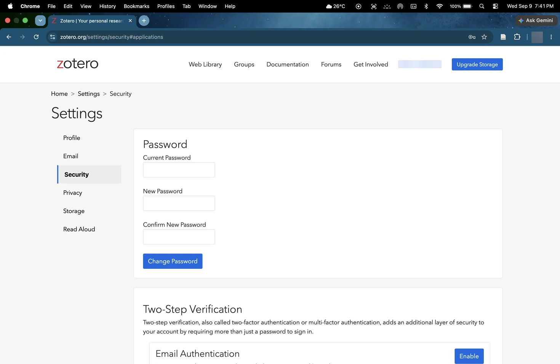The width and height of the screenshot is (560, 364).
Task: Click the Upgrade Storage button
Action: pyautogui.click(x=477, y=64)
